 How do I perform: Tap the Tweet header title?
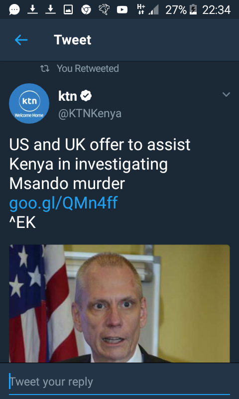(x=73, y=40)
